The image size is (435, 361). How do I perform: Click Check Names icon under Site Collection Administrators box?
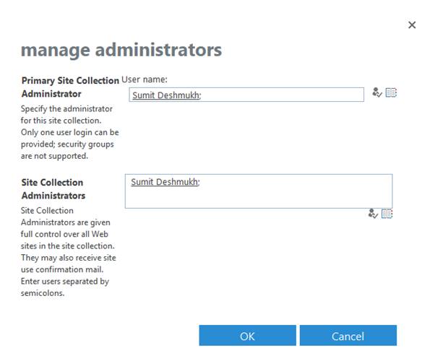click(x=373, y=214)
